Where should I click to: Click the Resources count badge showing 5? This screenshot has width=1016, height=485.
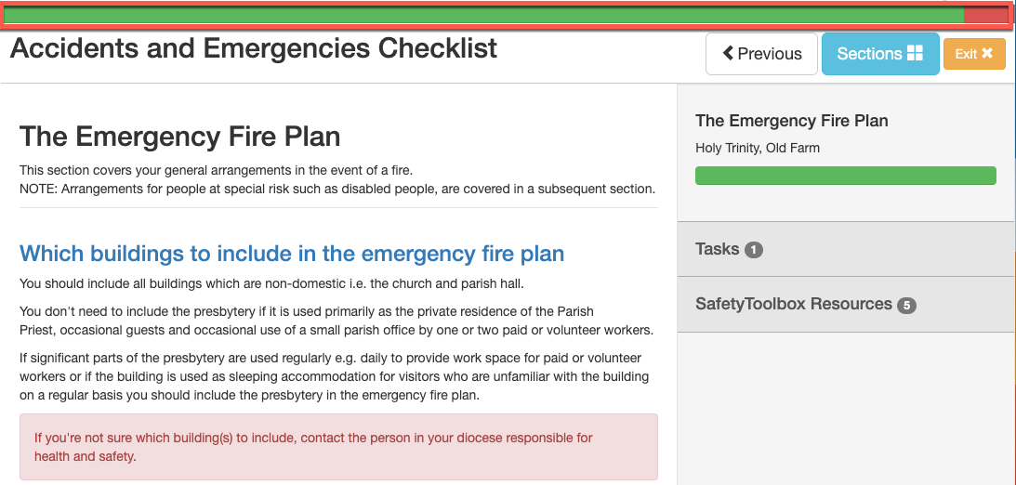pyautogui.click(x=906, y=305)
